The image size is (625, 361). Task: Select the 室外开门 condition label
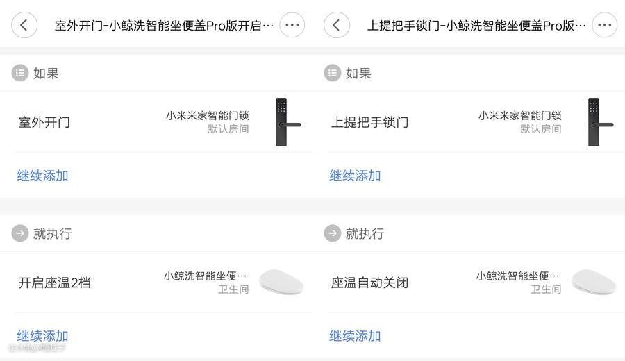click(44, 123)
